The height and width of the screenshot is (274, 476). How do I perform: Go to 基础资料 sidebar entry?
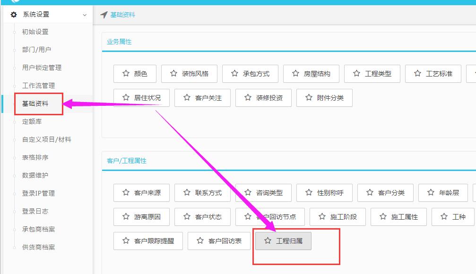(35, 104)
